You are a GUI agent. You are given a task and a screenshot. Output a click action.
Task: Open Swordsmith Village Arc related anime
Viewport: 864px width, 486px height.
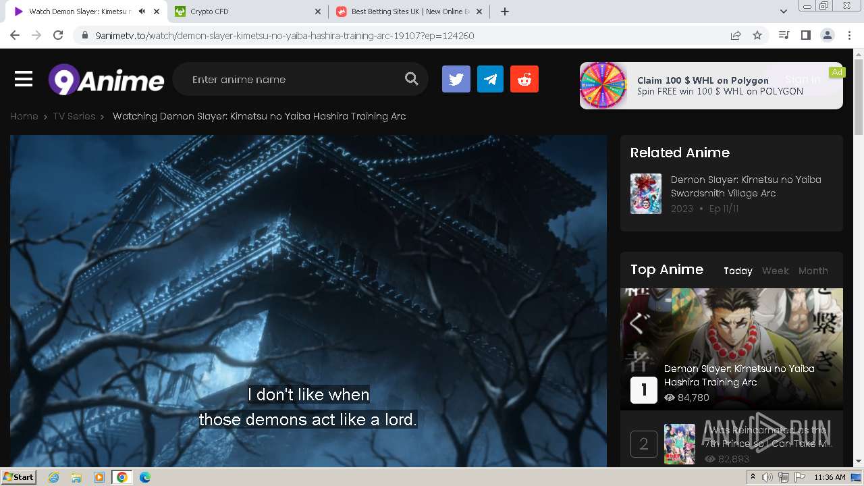click(745, 186)
